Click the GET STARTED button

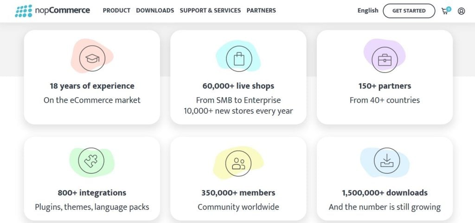[x=409, y=11]
